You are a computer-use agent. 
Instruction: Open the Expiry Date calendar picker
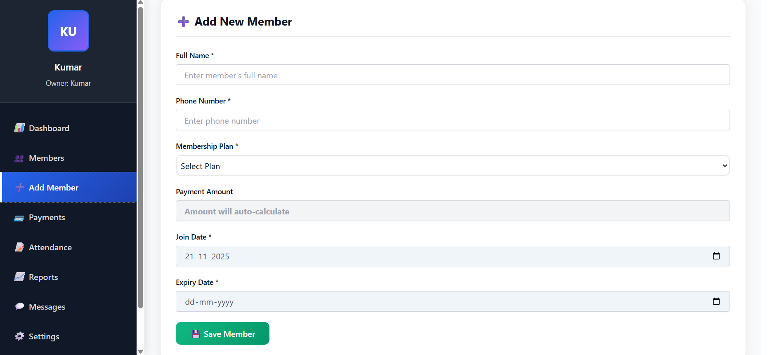point(716,301)
